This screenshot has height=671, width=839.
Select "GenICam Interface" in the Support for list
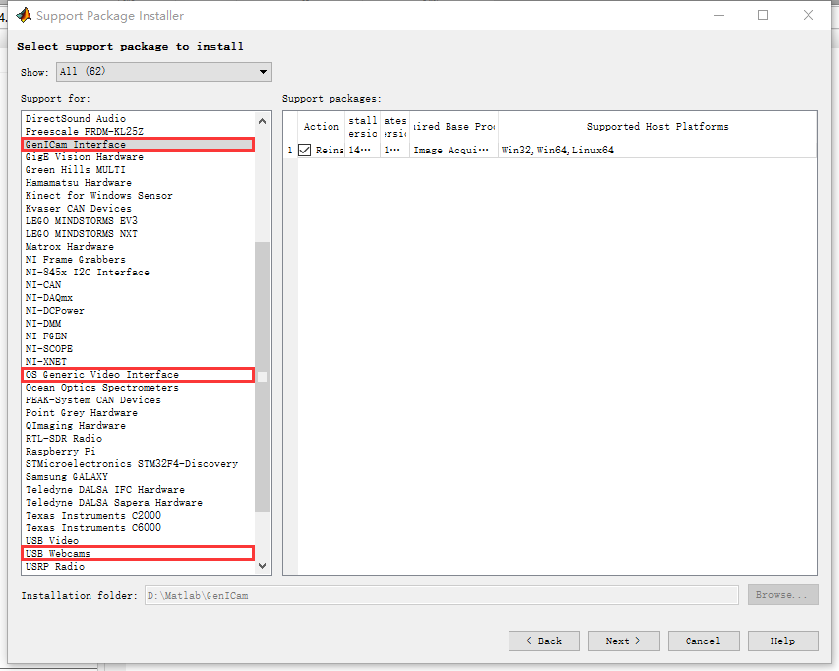[98, 144]
